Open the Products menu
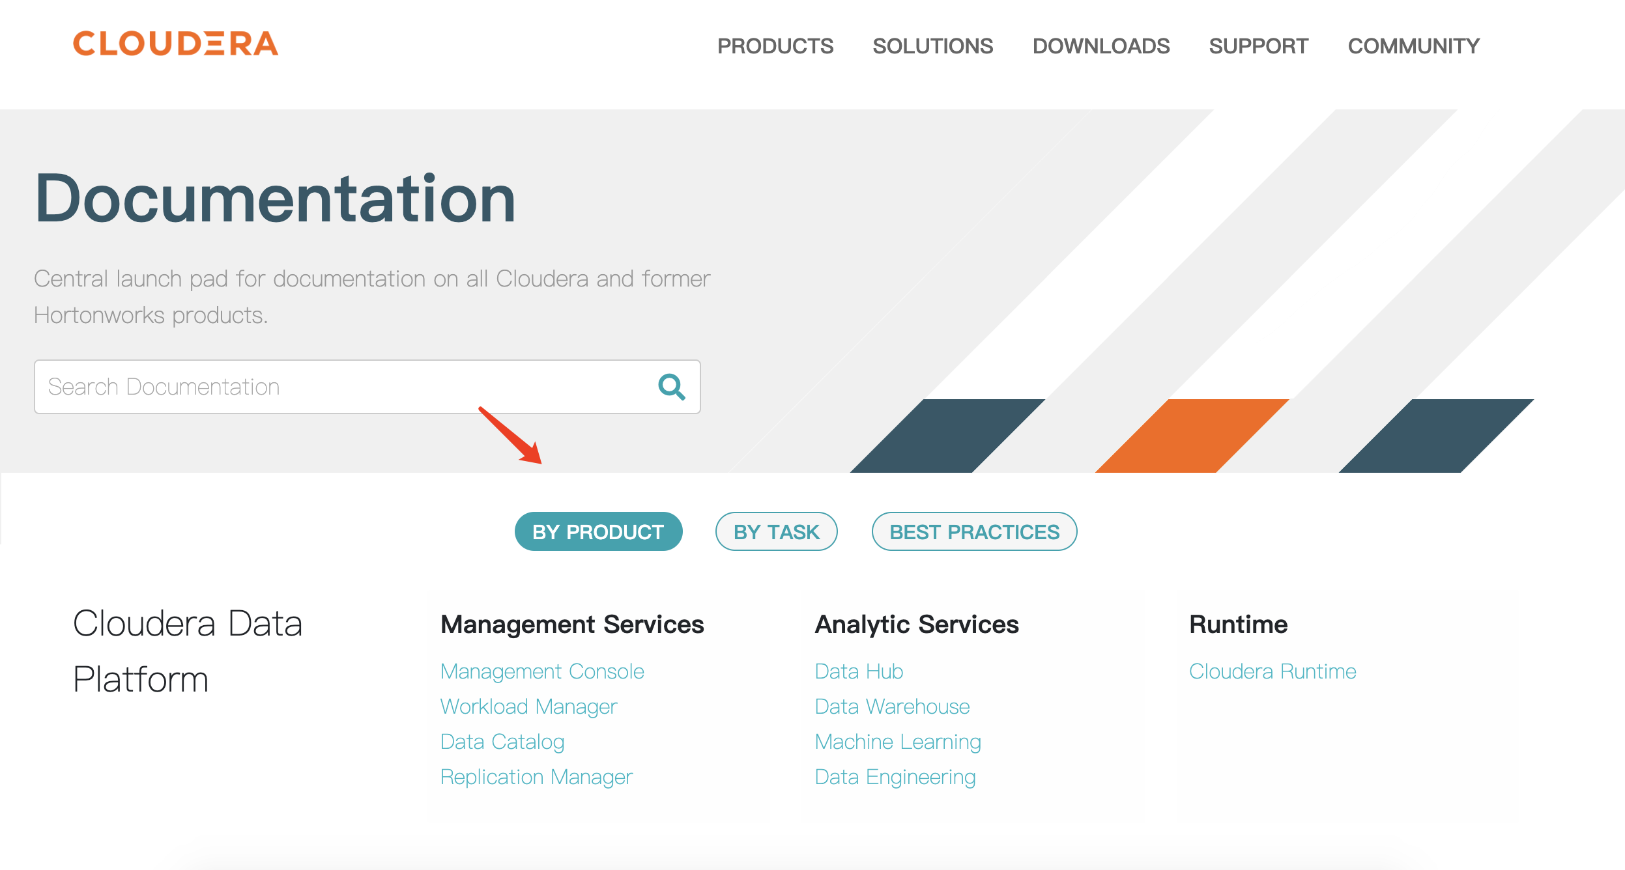The height and width of the screenshot is (870, 1625). point(775,46)
